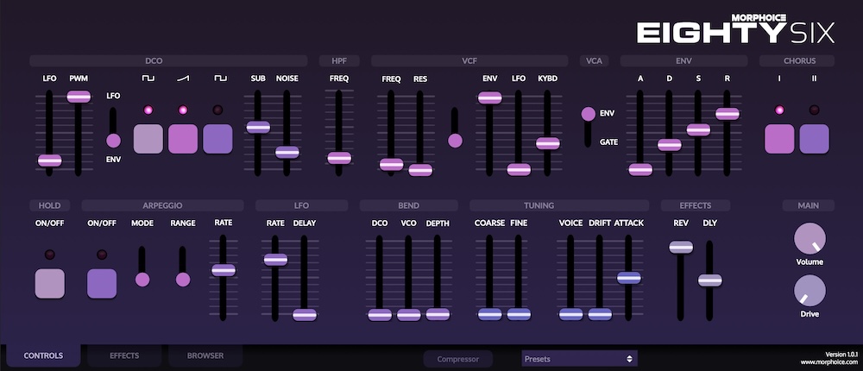The width and height of the screenshot is (863, 371).
Task: Click the LFO RATE slider handle
Action: click(x=276, y=260)
